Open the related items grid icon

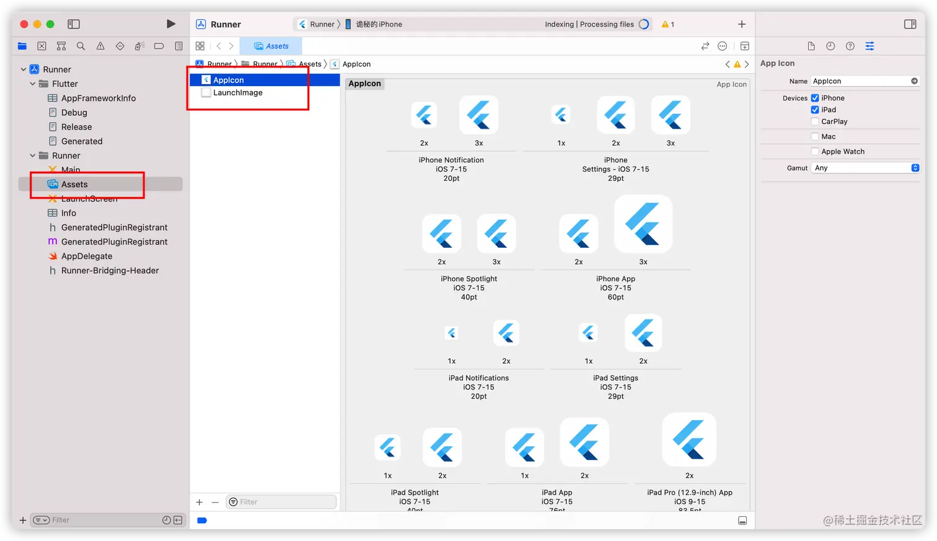pos(200,46)
